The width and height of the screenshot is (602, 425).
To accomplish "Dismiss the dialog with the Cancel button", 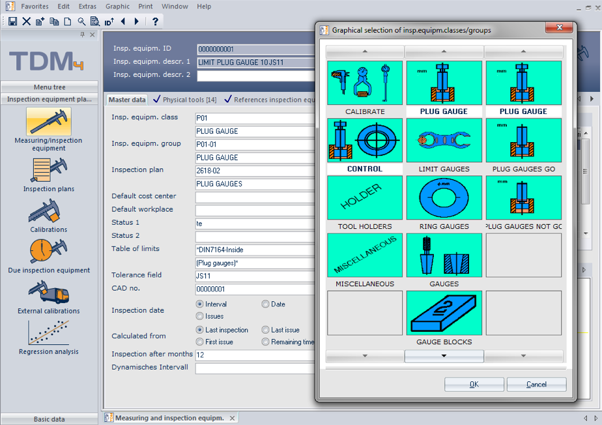I will click(x=536, y=385).
